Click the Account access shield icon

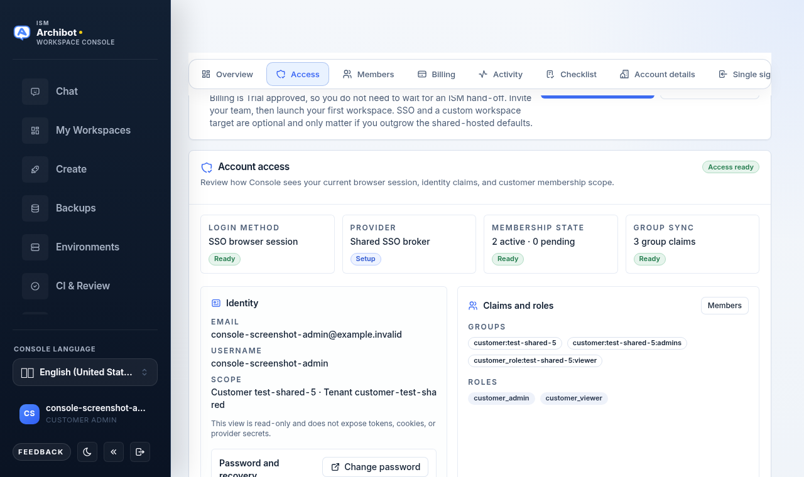tap(207, 168)
